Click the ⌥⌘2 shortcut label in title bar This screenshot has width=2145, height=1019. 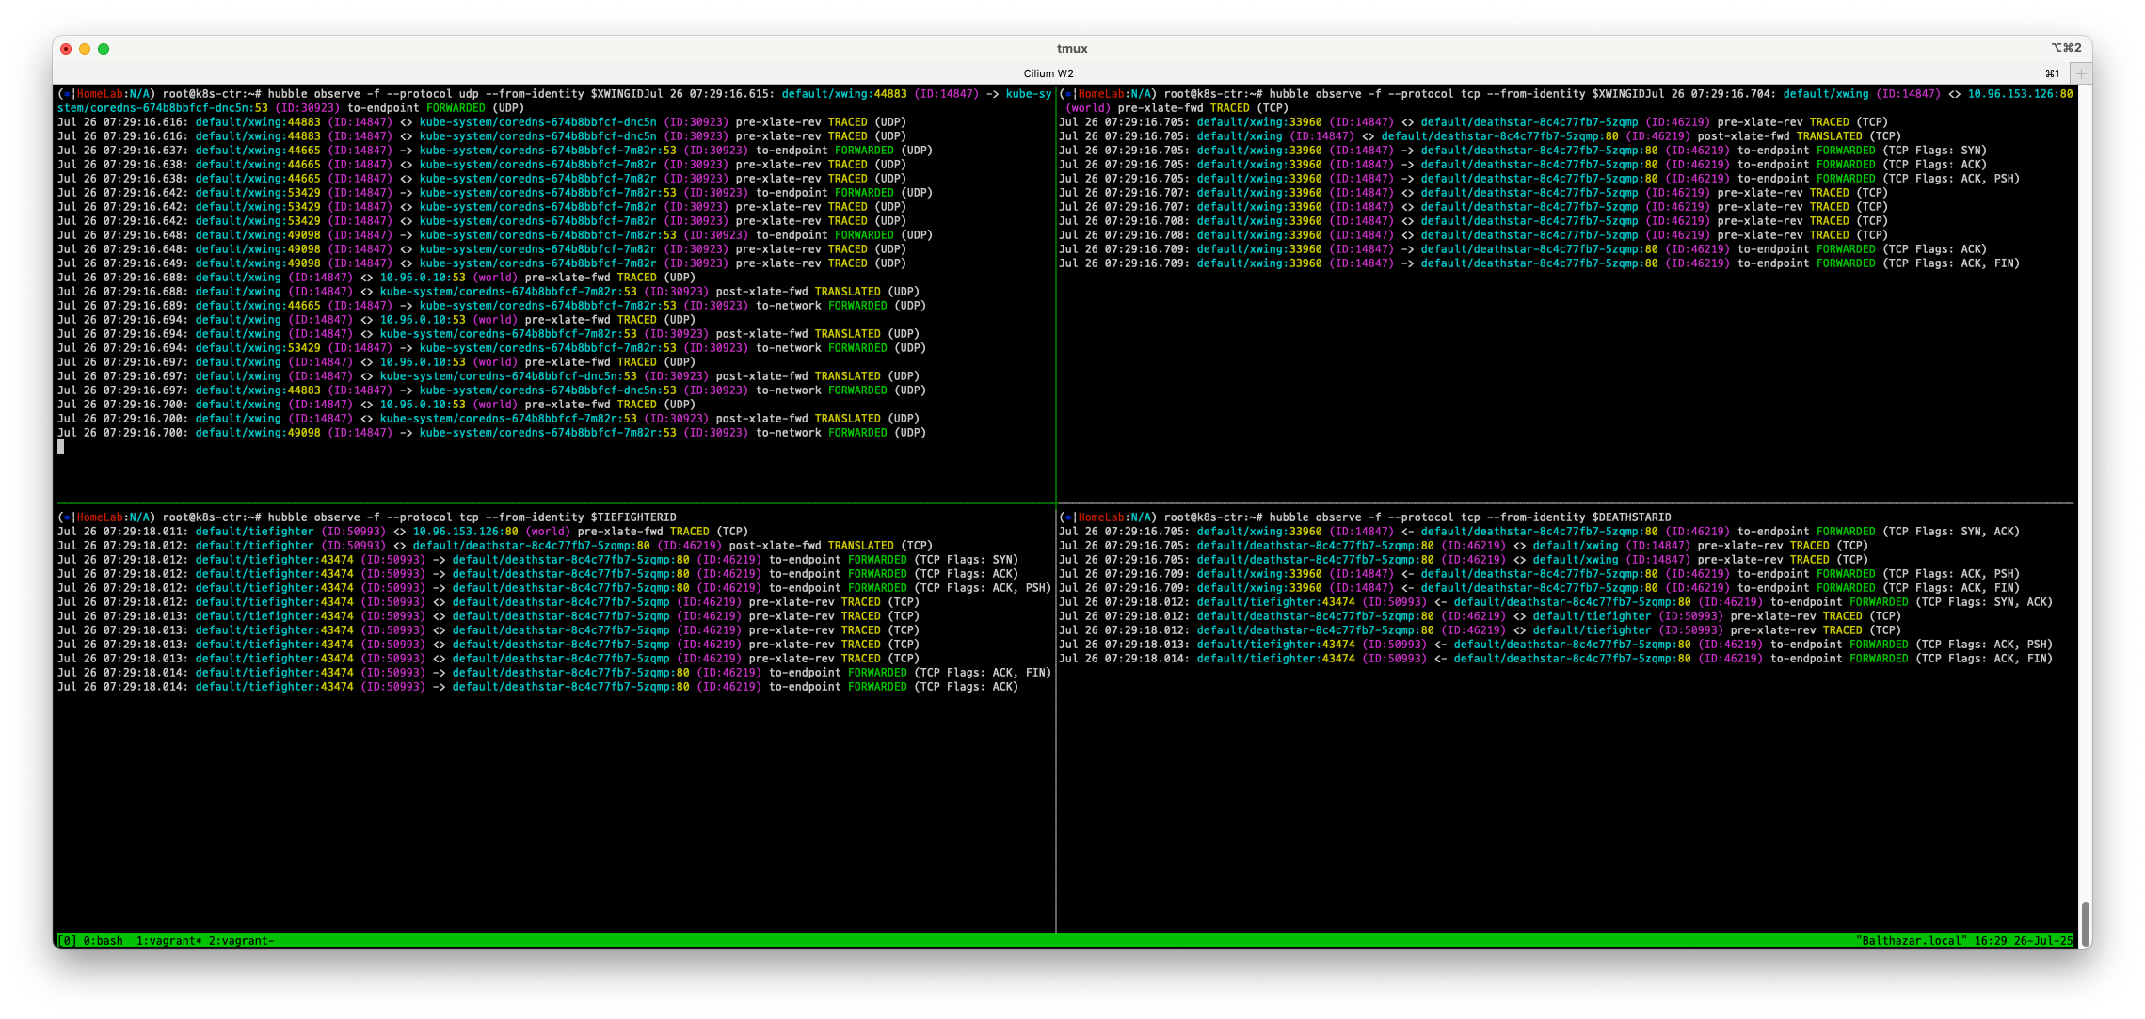pyautogui.click(x=2067, y=48)
